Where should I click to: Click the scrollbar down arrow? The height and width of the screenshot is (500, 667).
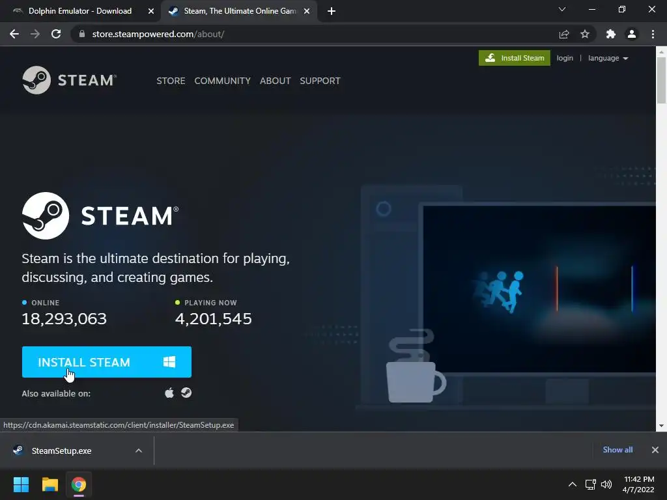coord(661,426)
